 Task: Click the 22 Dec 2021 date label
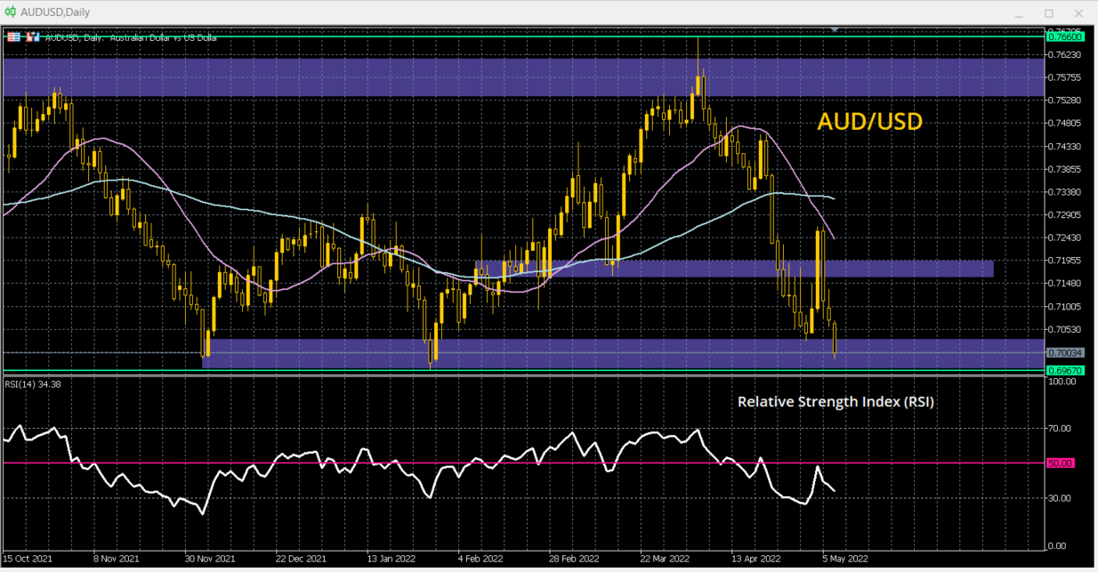[300, 560]
